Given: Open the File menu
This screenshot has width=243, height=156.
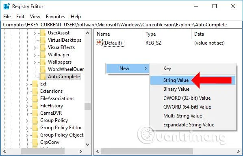Looking at the screenshot, I should coord(7,17).
